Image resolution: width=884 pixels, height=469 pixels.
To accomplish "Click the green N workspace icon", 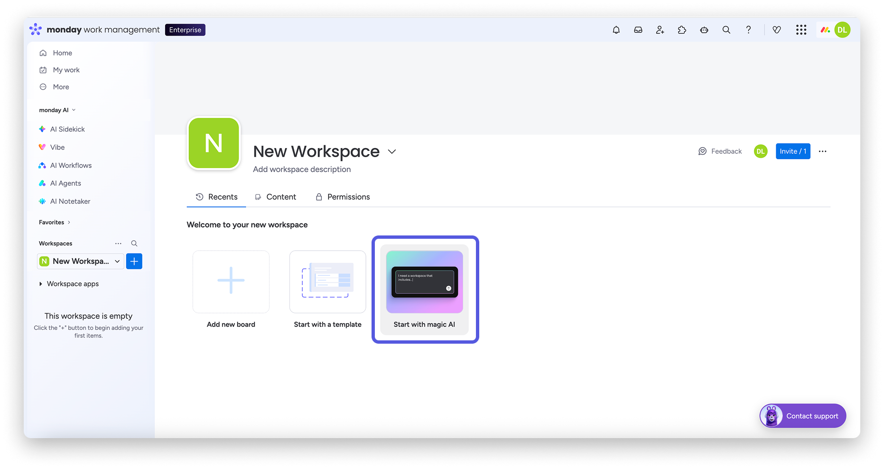I will (214, 143).
